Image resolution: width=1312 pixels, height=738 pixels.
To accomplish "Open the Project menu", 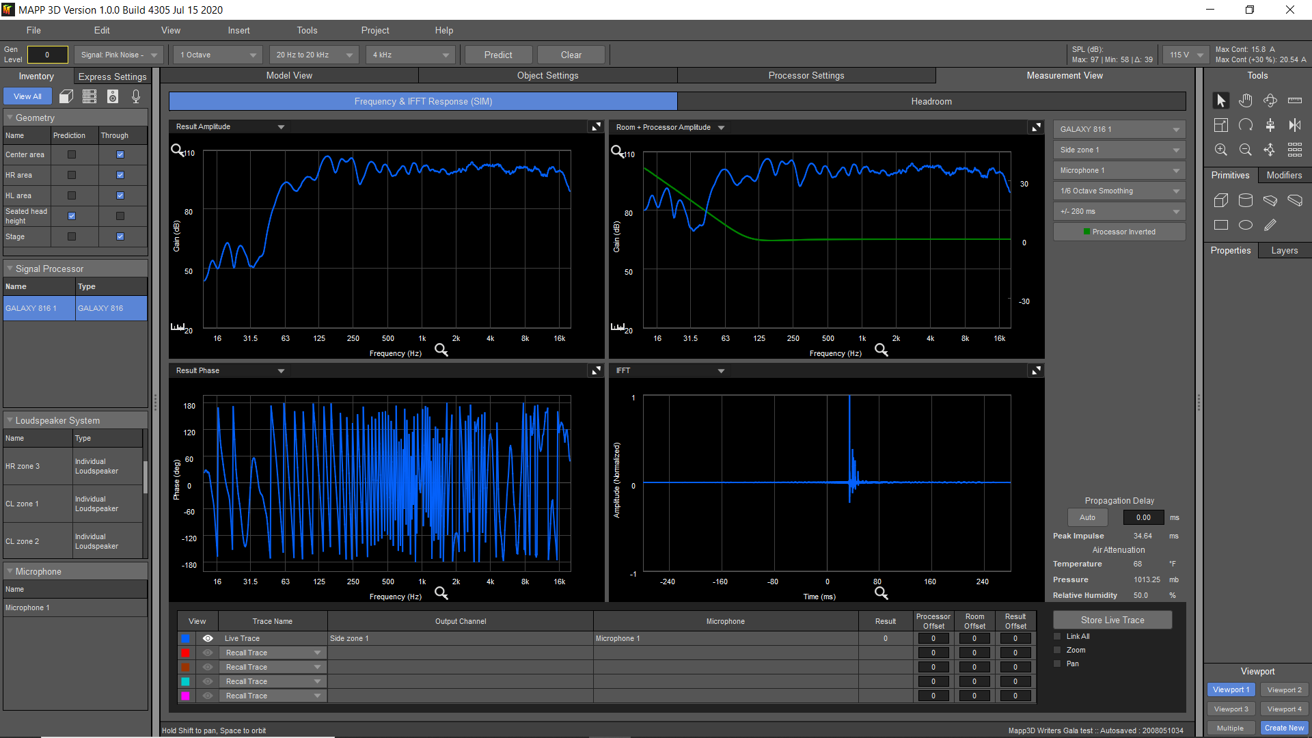I will (x=375, y=30).
